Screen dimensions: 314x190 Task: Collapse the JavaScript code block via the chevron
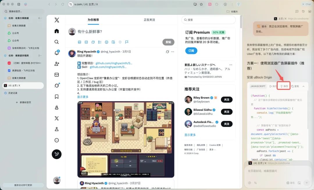point(304,86)
